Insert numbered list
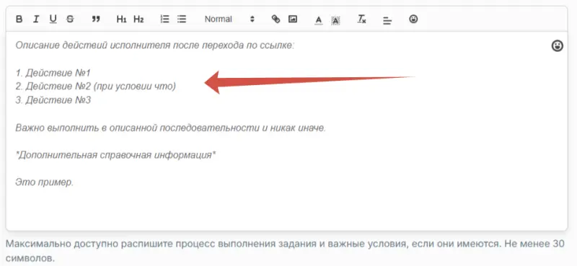 (x=165, y=19)
